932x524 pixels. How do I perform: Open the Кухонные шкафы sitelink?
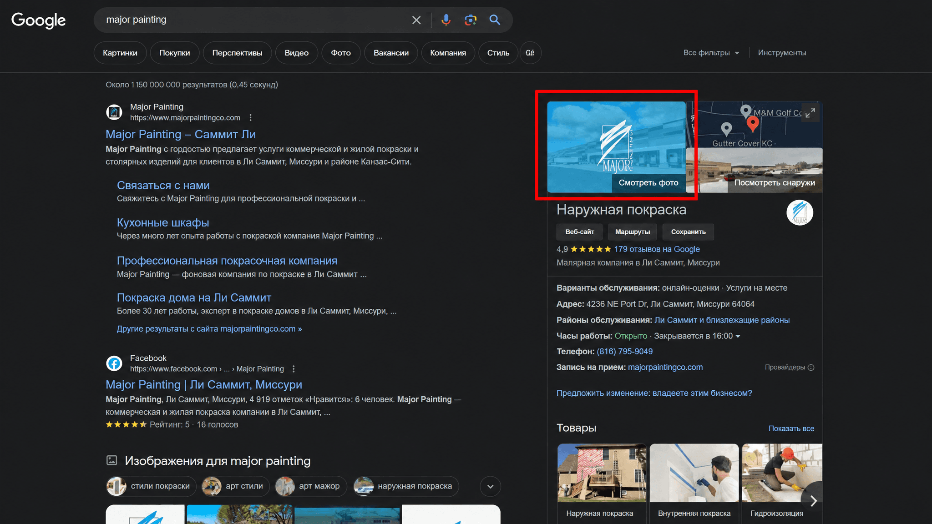click(x=163, y=223)
